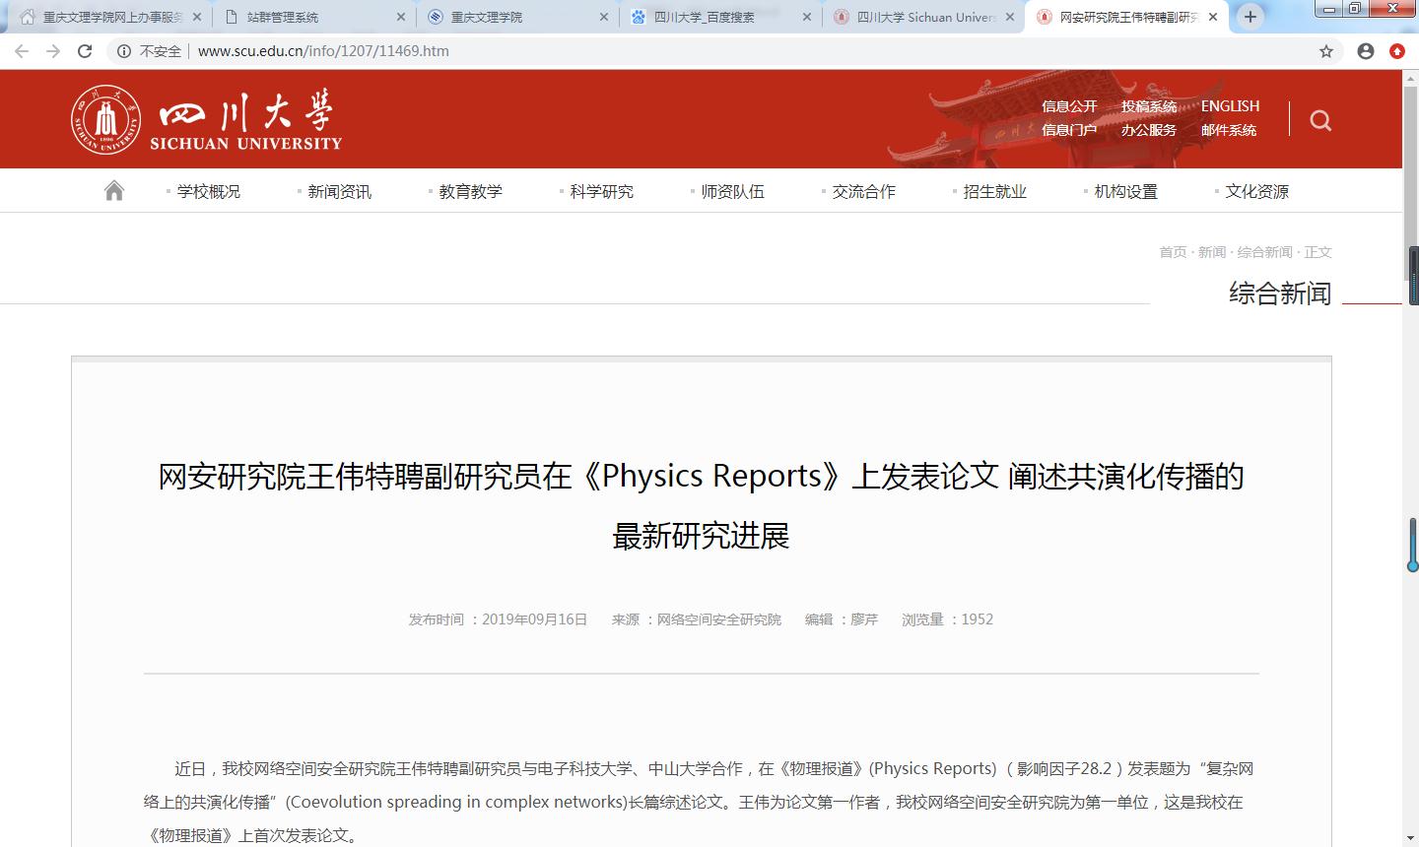The width and height of the screenshot is (1419, 847).
Task: Bookmark this page with the star icon
Action: [x=1326, y=51]
